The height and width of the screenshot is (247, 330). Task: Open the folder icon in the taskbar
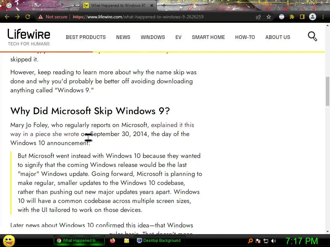pyautogui.click(x=126, y=241)
